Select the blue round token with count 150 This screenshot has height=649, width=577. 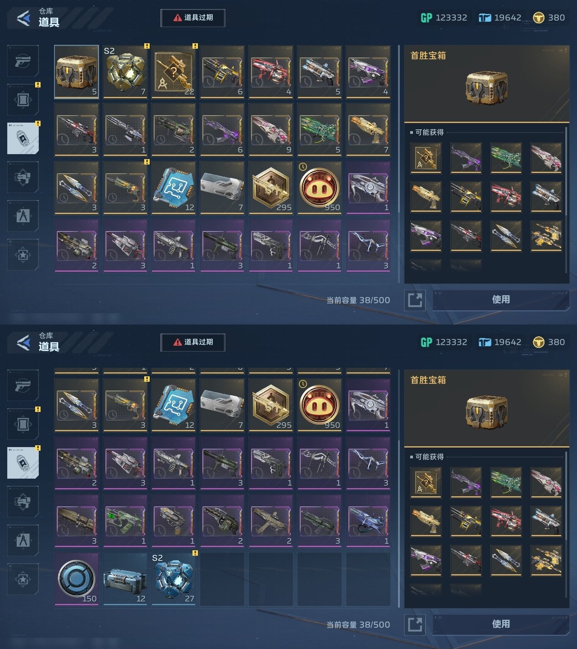(x=77, y=579)
